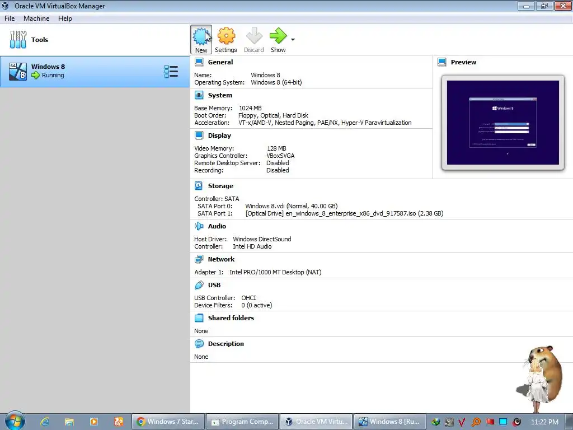Open the File menu
The image size is (573, 430).
pyautogui.click(x=10, y=18)
